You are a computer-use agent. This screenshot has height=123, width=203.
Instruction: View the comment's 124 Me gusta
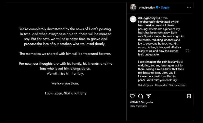[x=145, y=85]
